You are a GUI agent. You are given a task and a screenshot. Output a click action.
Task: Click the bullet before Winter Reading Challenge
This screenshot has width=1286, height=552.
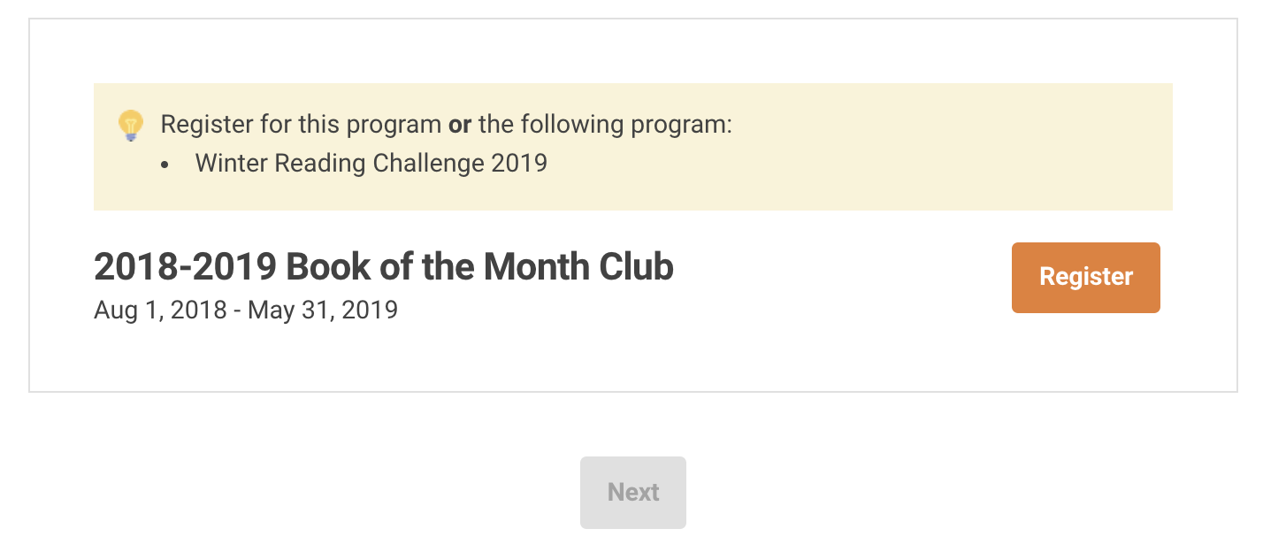coord(165,165)
